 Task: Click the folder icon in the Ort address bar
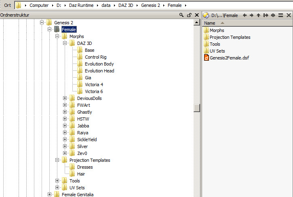click(x=18, y=5)
